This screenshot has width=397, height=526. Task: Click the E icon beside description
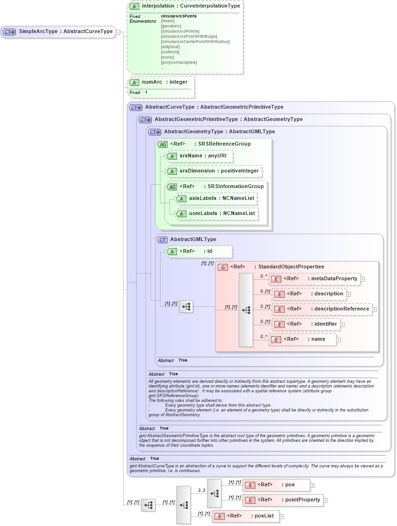click(279, 294)
